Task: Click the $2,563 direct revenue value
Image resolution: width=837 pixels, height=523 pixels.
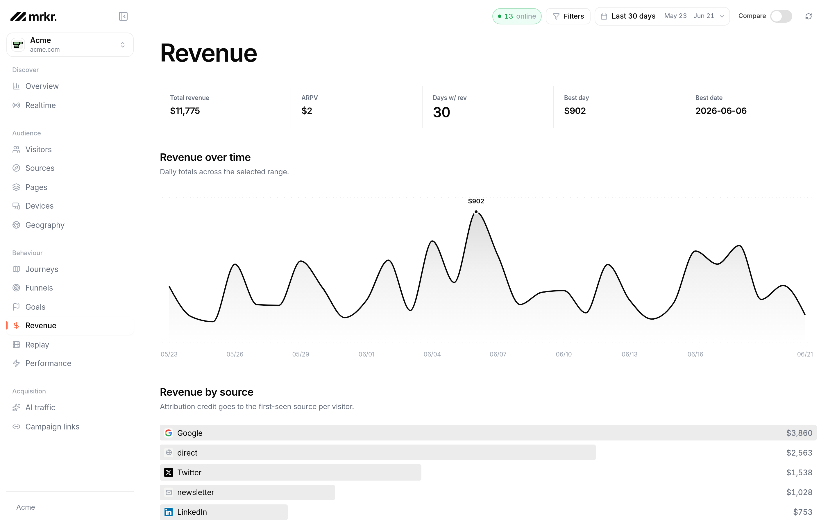Action: [x=799, y=452]
